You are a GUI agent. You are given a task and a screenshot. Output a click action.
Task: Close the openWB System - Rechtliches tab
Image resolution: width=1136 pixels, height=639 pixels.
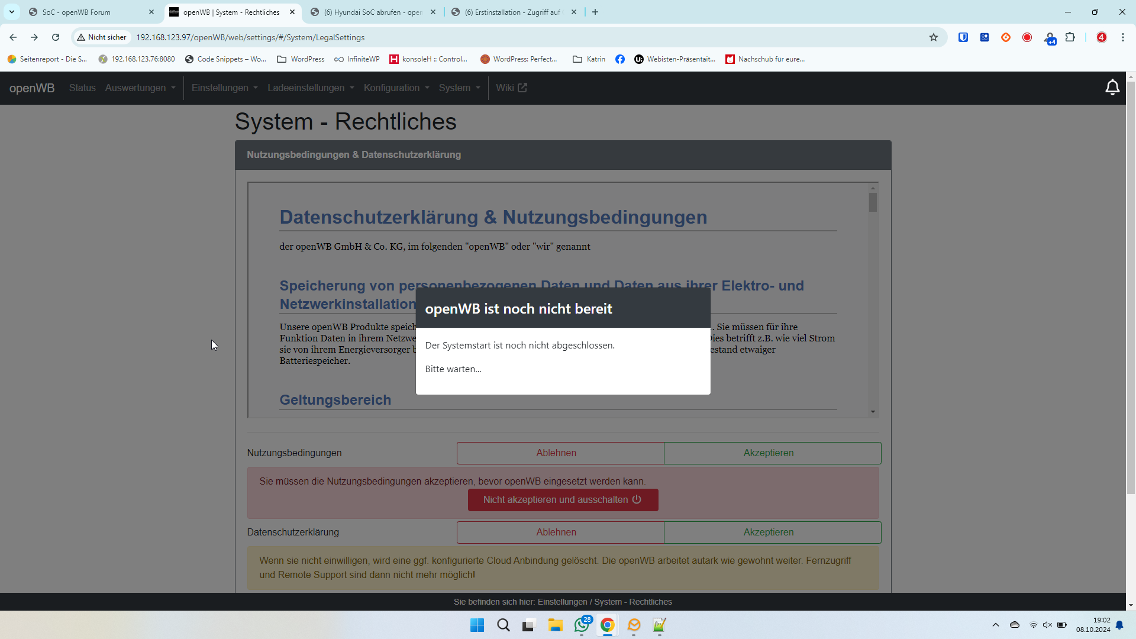(292, 12)
